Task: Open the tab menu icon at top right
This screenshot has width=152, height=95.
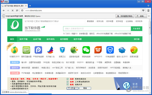Action: click(x=148, y=6)
